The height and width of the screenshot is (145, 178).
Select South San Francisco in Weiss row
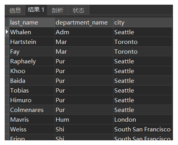click(x=143, y=129)
